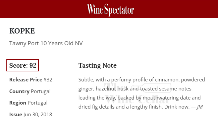Click The Wine Cellar watermark bottle icon
The image size is (218, 129).
pyautogui.click(x=151, y=88)
